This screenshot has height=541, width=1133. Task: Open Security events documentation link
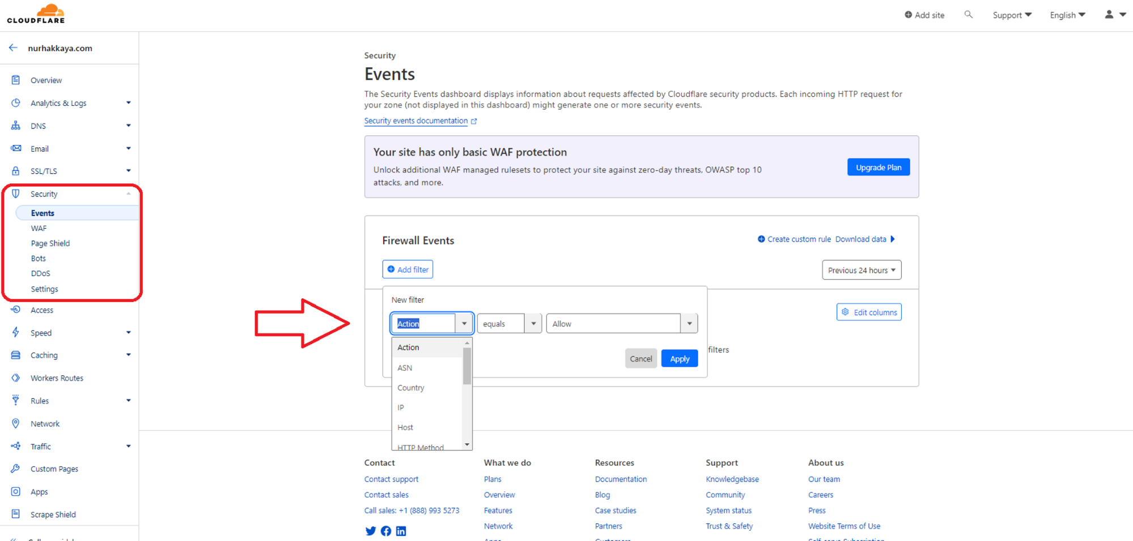coord(421,121)
